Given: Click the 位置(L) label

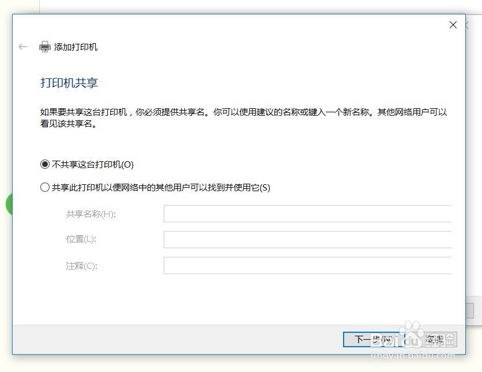Looking at the screenshot, I should 81,239.
